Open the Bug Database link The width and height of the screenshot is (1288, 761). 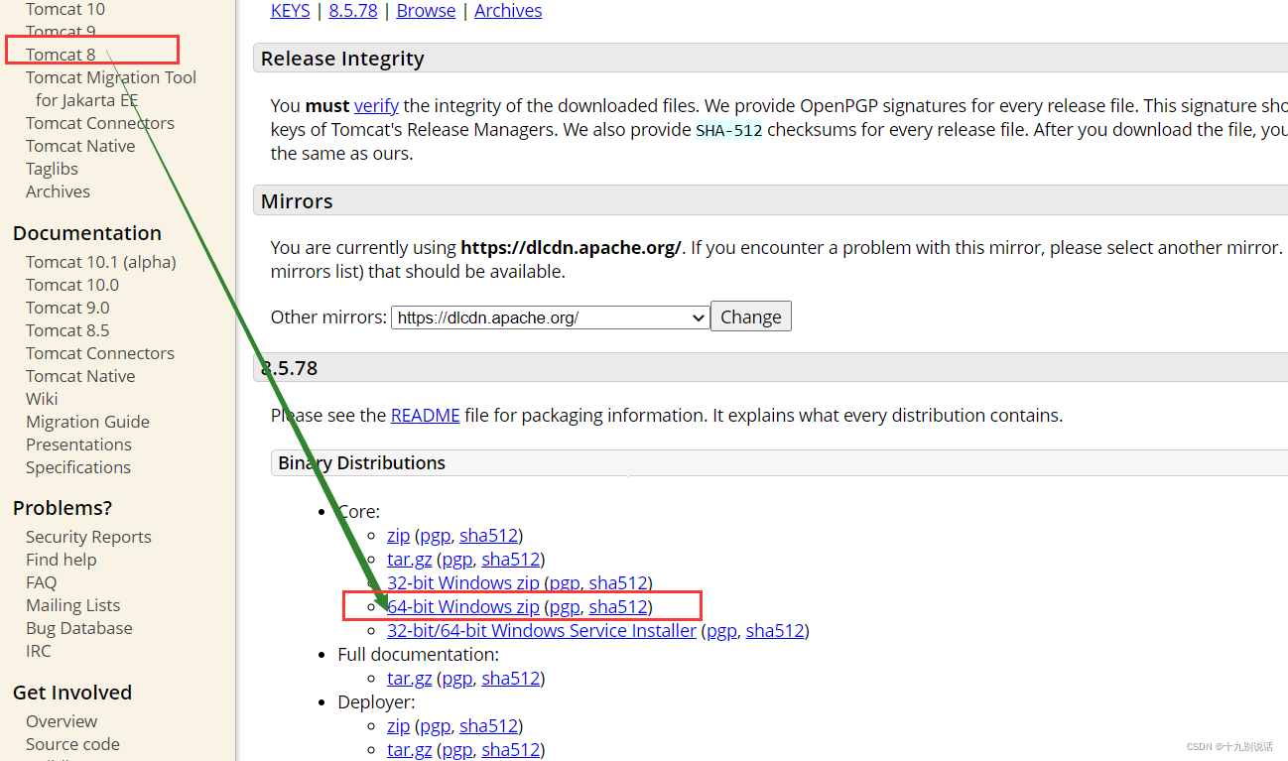pyautogui.click(x=78, y=628)
